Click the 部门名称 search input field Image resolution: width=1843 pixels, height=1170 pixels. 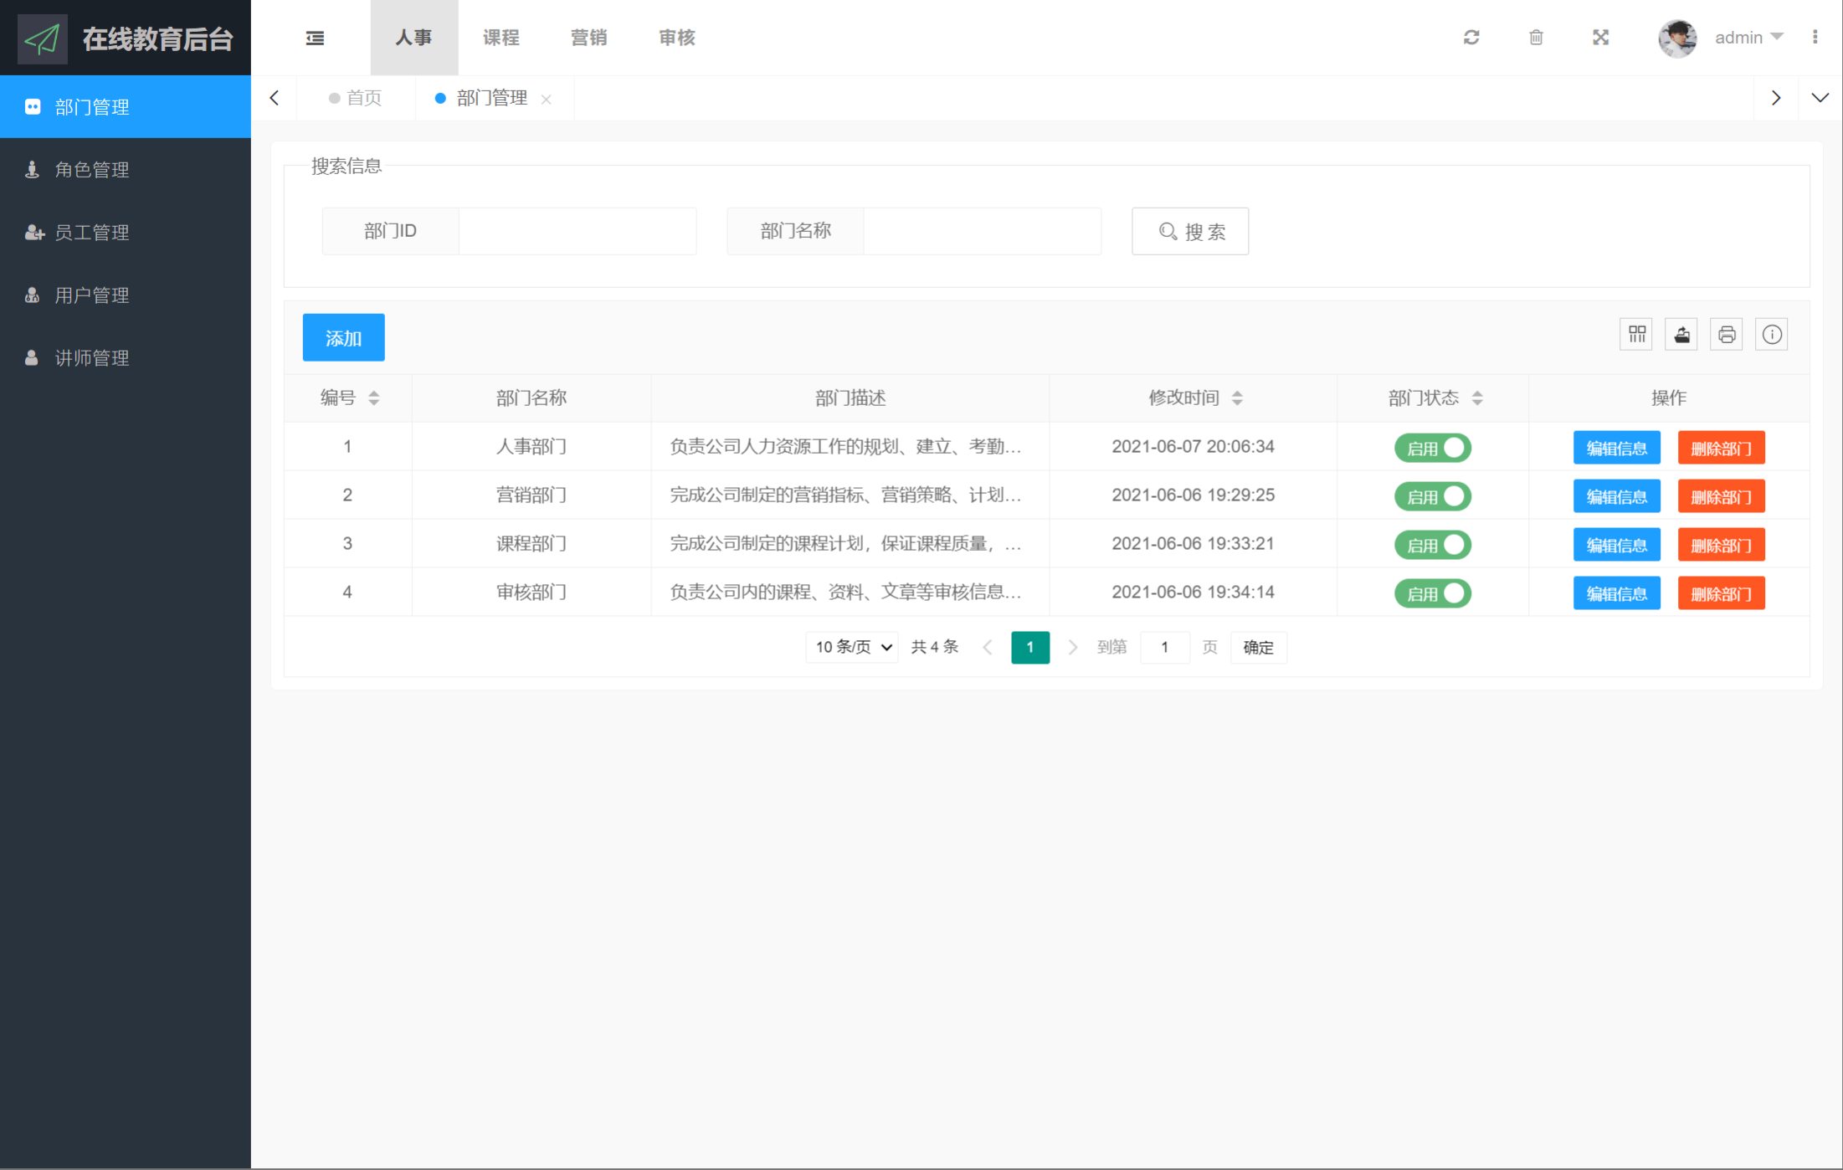[x=981, y=231]
